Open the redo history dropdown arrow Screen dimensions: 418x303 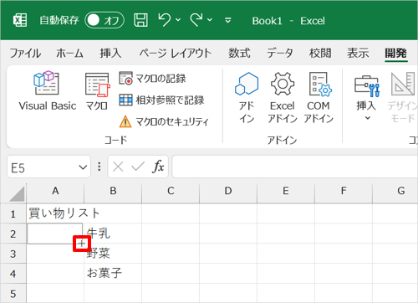(210, 20)
